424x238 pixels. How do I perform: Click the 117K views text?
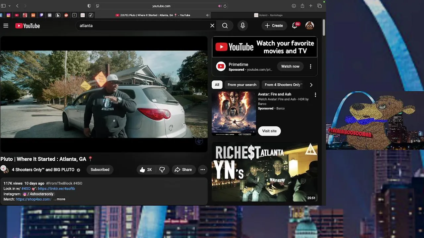[13, 183]
